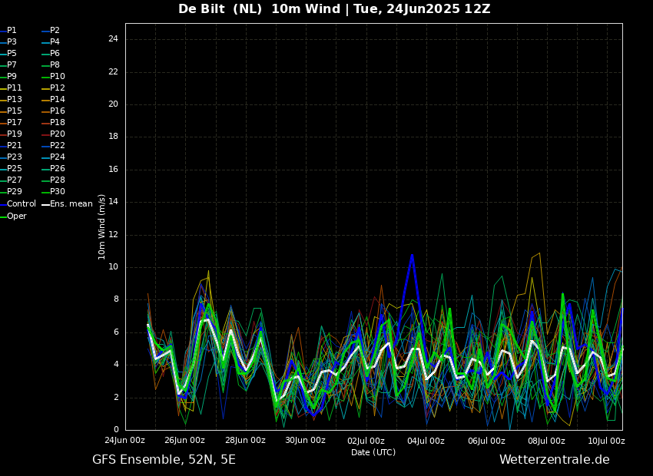653x476 pixels.
Task: Click the chart title De Bilt 10m Wind
Action: point(334,9)
